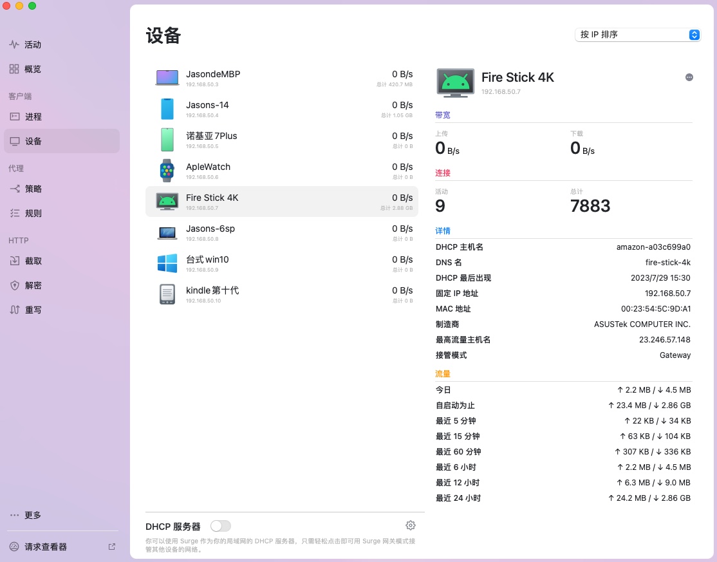
Task: Click the ellipsis options for Fire Stick 4K
Action: pos(689,77)
